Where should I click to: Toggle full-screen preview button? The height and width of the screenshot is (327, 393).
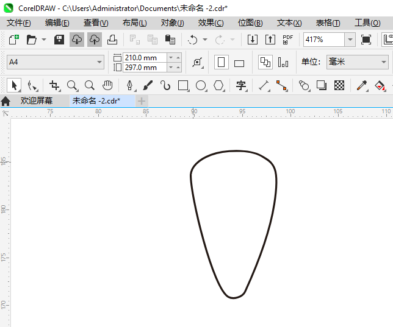click(366, 40)
